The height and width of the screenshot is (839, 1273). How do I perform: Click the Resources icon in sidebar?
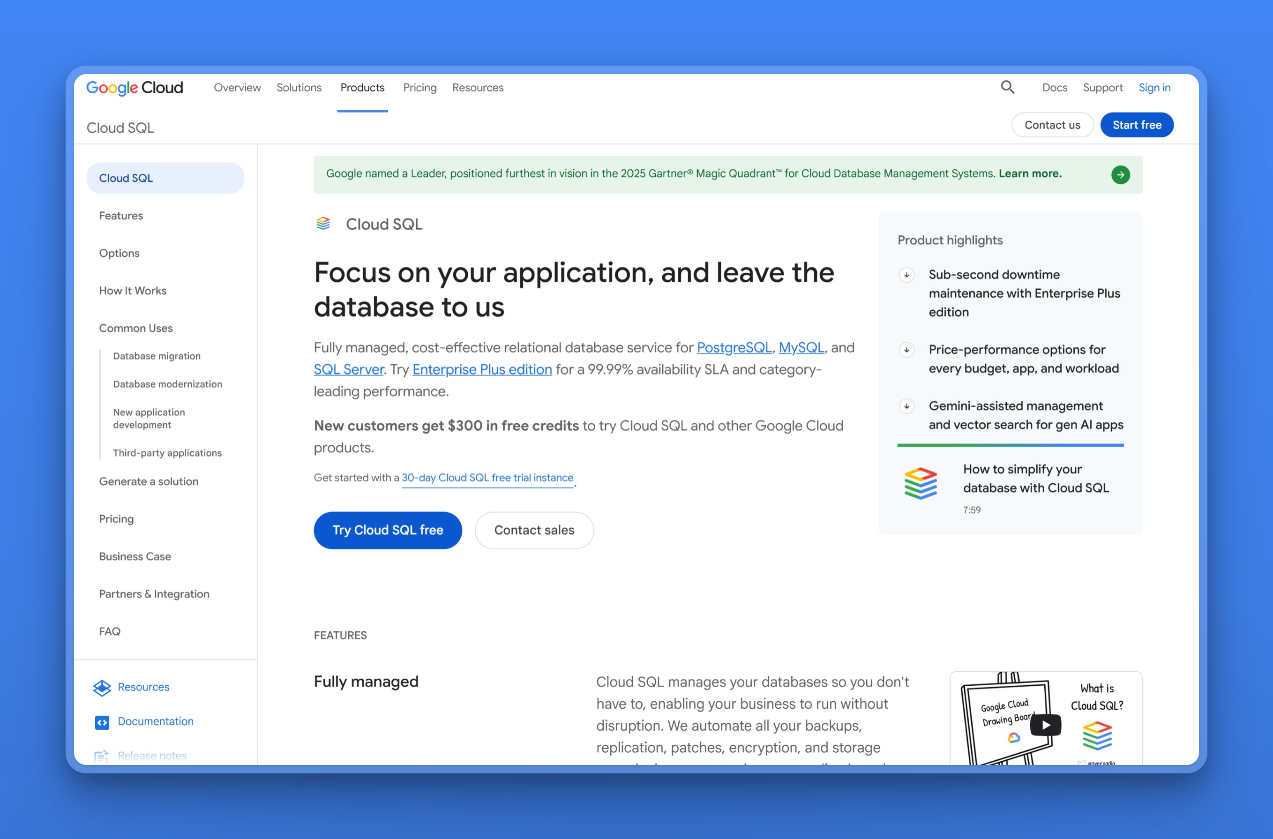pyautogui.click(x=102, y=688)
